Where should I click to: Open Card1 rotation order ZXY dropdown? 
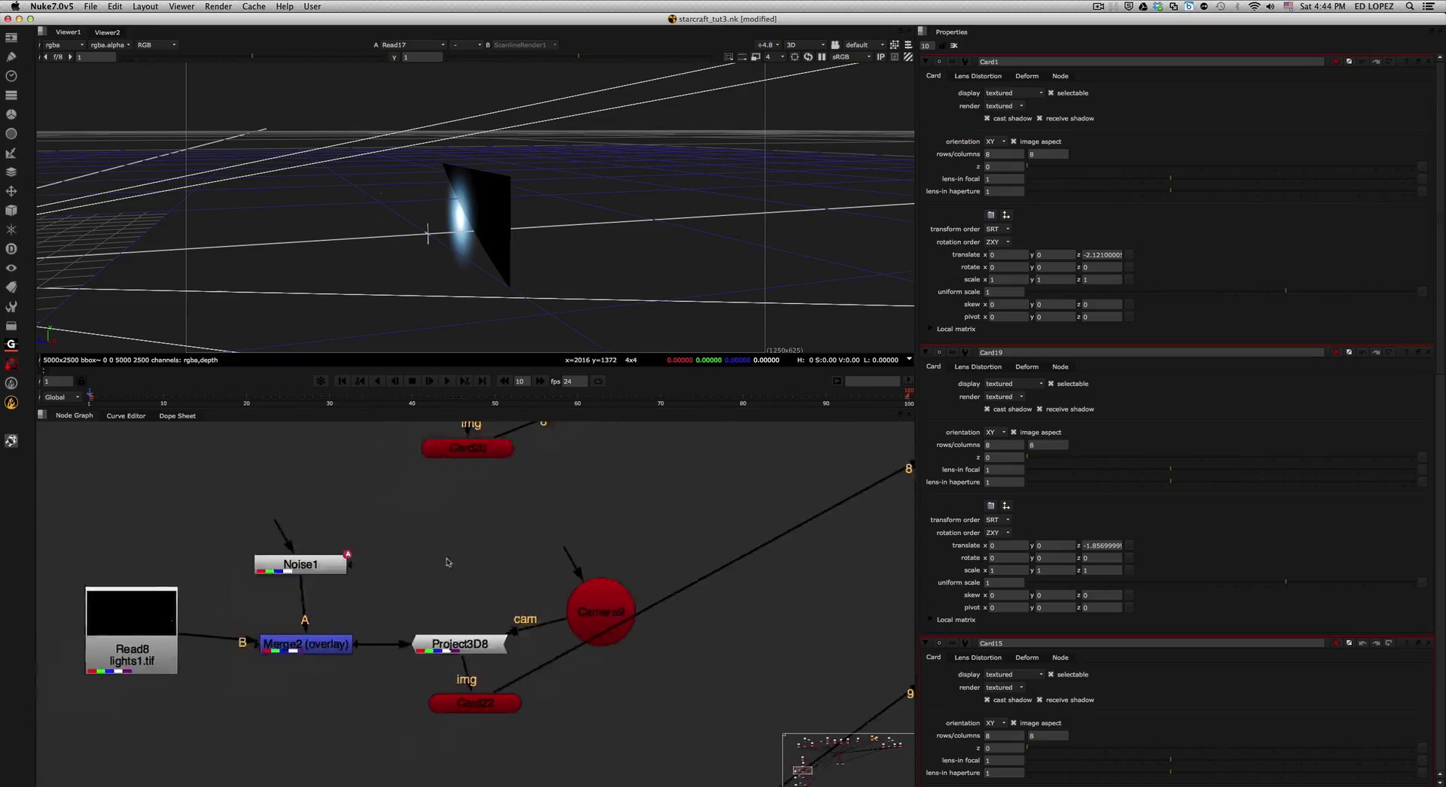tap(998, 242)
